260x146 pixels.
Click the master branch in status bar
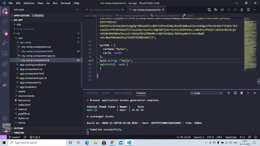(15, 137)
